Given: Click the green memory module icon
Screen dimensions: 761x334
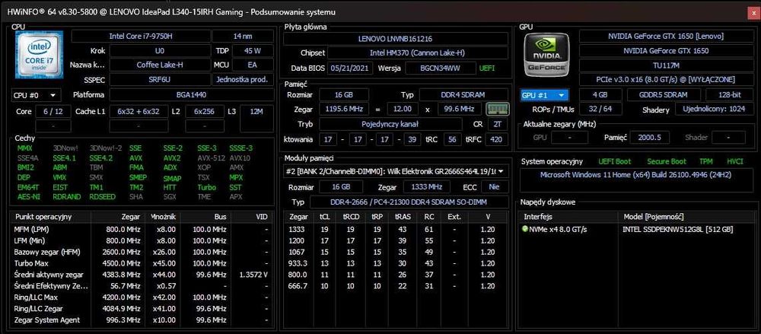Looking at the screenshot, I should 496,108.
